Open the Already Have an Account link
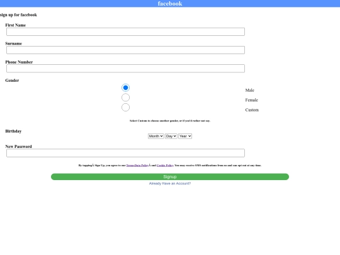This screenshot has height=255, width=340. (x=170, y=183)
